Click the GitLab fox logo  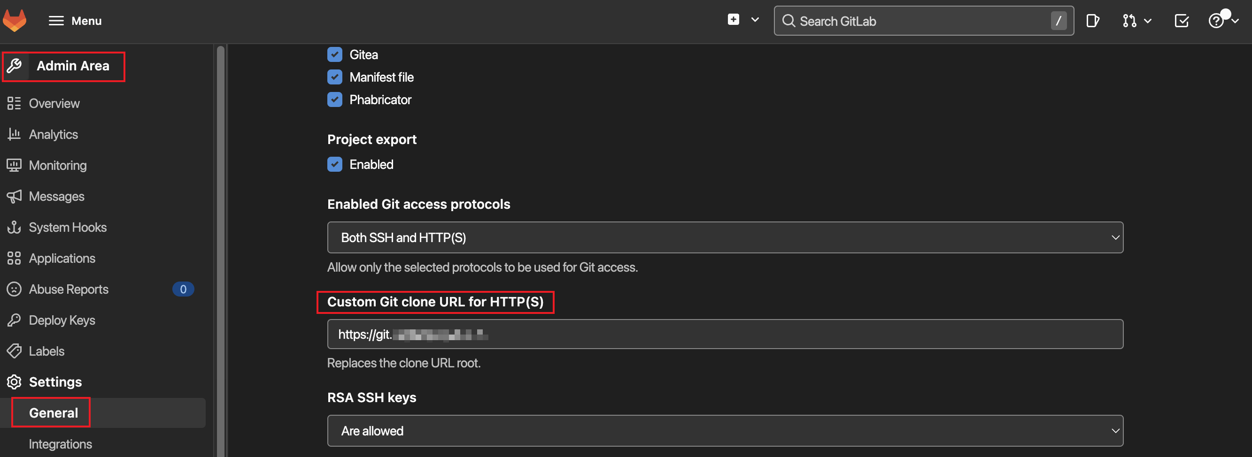tap(14, 20)
